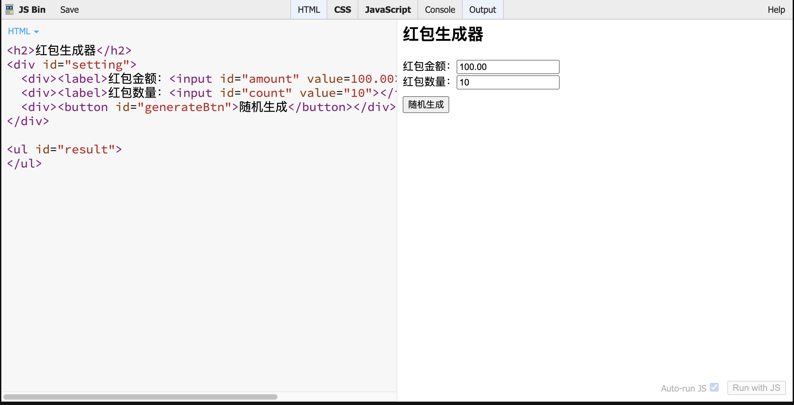Switch to the CSS tab
This screenshot has height=405, width=794.
pos(342,9)
